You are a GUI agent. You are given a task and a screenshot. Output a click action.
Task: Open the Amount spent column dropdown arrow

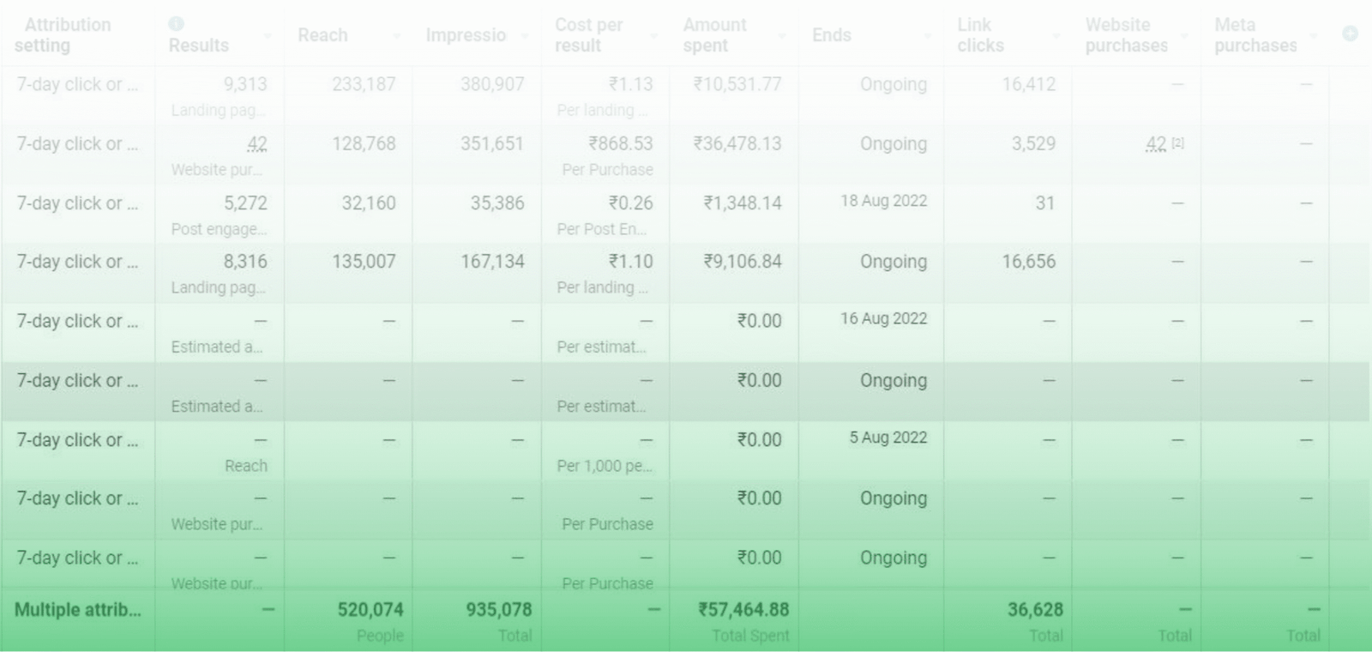click(x=781, y=36)
